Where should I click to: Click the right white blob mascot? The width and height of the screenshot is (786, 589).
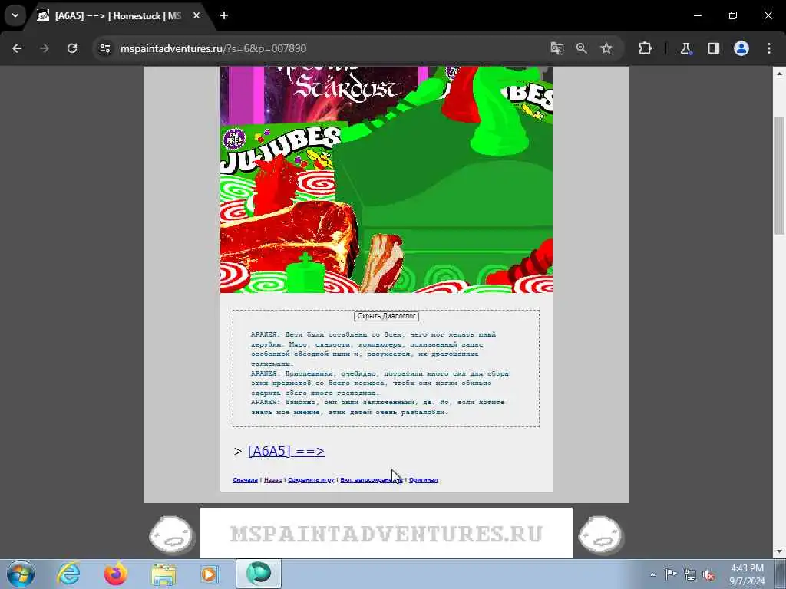tap(600, 535)
